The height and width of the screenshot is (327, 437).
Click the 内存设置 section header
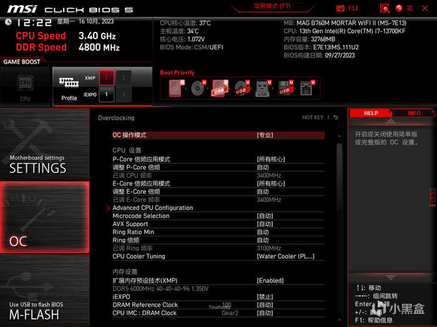pyautogui.click(x=125, y=272)
